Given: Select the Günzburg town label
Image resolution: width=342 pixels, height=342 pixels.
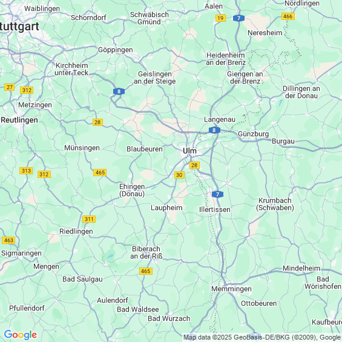Looking at the screenshot, I should (x=253, y=134).
